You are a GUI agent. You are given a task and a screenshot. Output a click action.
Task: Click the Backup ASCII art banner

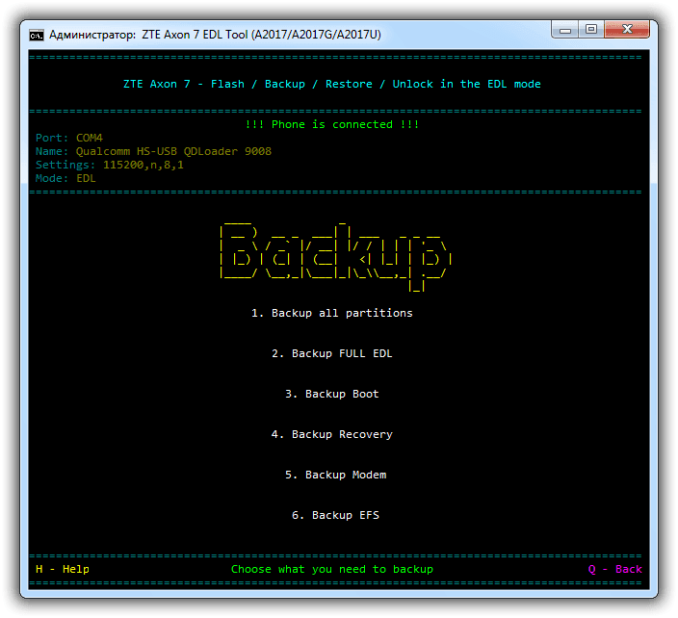335,257
